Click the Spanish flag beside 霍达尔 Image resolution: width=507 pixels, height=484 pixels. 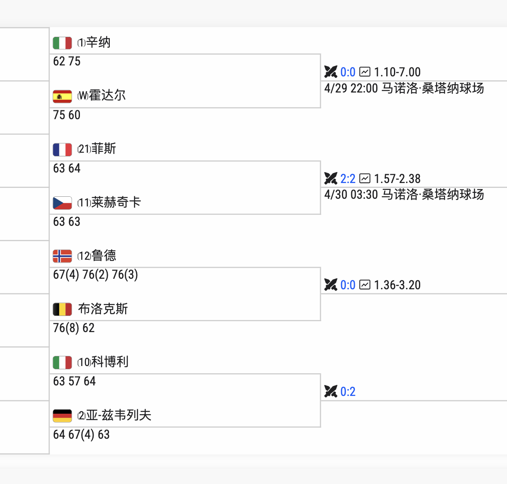[62, 96]
